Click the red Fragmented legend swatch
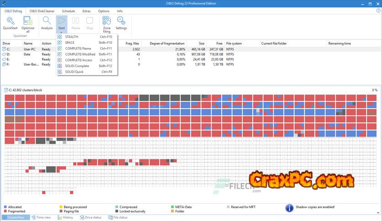This screenshot has width=382, height=221. point(5,211)
